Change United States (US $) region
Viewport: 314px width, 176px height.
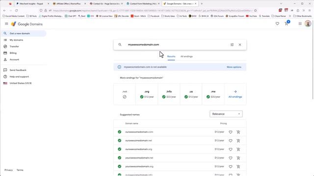pos(21,83)
